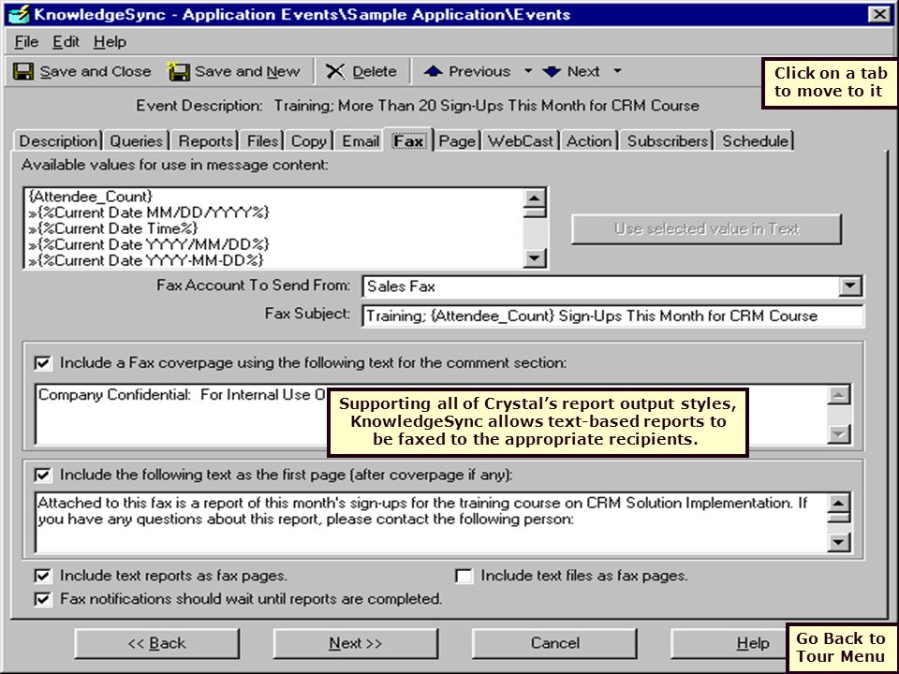Toggle Fax notifications should wait until reports completed
This screenshot has width=899, height=674.
click(43, 599)
